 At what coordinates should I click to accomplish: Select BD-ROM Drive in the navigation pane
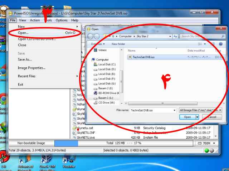pyautogui.click(x=107, y=93)
